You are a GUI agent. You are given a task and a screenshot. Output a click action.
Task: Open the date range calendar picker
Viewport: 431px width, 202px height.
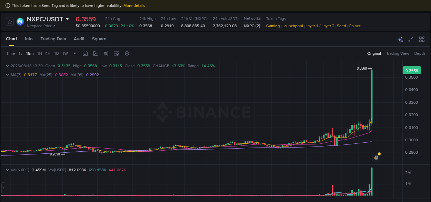coord(85,53)
